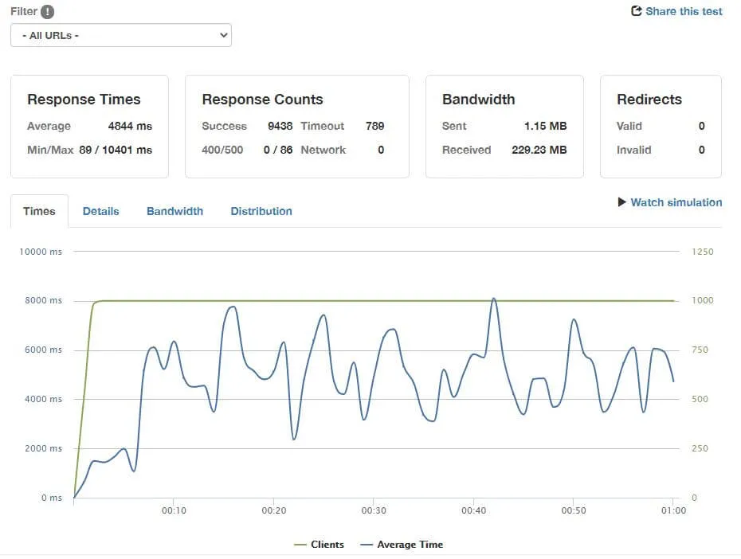
Task: Click the 6000 ms axis label
Action: pos(44,350)
